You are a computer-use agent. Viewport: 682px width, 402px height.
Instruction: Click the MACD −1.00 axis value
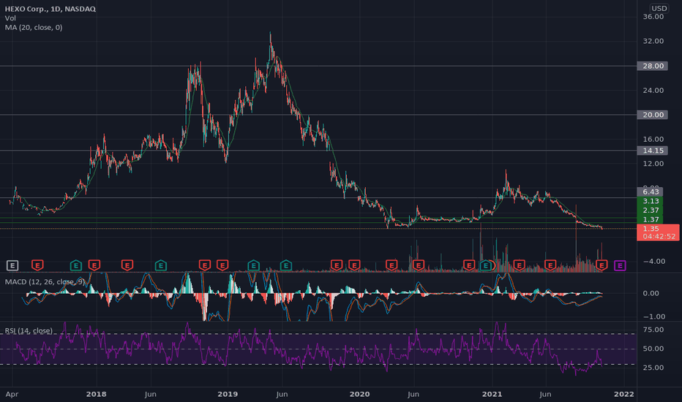(x=653, y=316)
